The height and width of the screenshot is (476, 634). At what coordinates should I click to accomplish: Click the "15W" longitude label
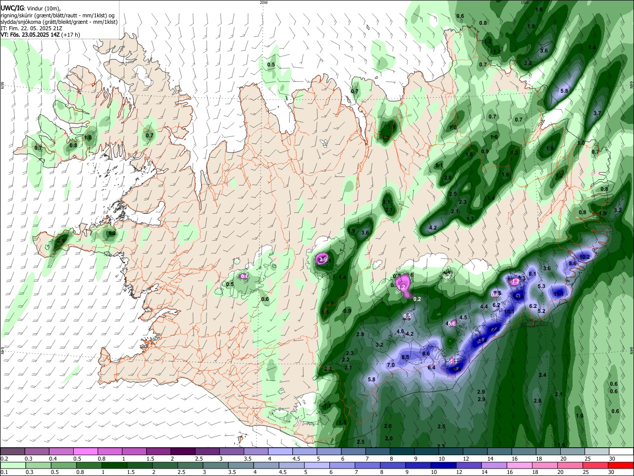[524, 2]
